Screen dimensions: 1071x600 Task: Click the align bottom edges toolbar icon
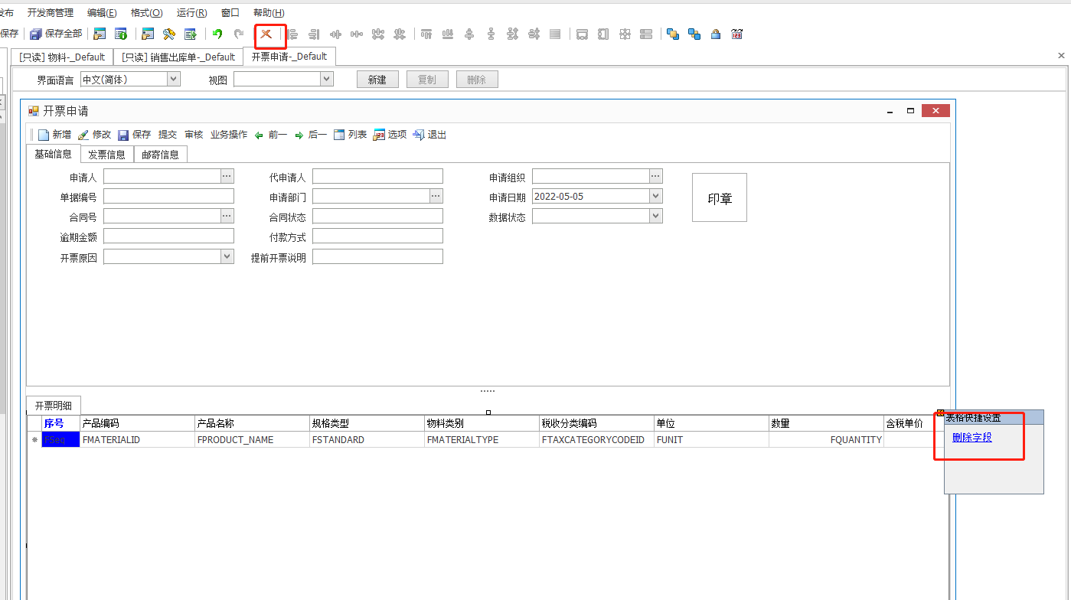pyautogui.click(x=448, y=34)
